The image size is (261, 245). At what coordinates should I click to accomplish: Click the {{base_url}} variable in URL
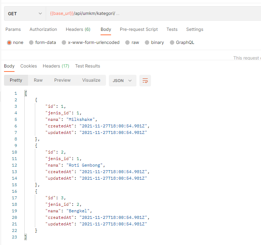coord(62,13)
